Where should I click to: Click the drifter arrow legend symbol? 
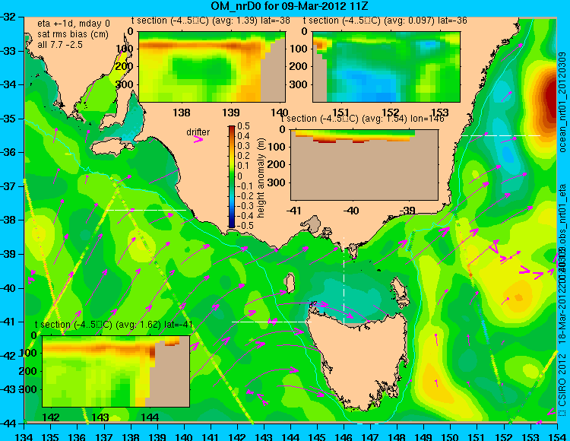point(198,139)
